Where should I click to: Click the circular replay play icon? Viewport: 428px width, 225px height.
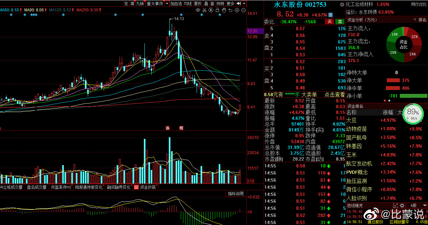[211, 10]
